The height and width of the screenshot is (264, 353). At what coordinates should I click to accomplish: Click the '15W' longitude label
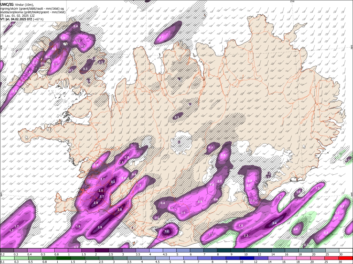tap(292, 1)
